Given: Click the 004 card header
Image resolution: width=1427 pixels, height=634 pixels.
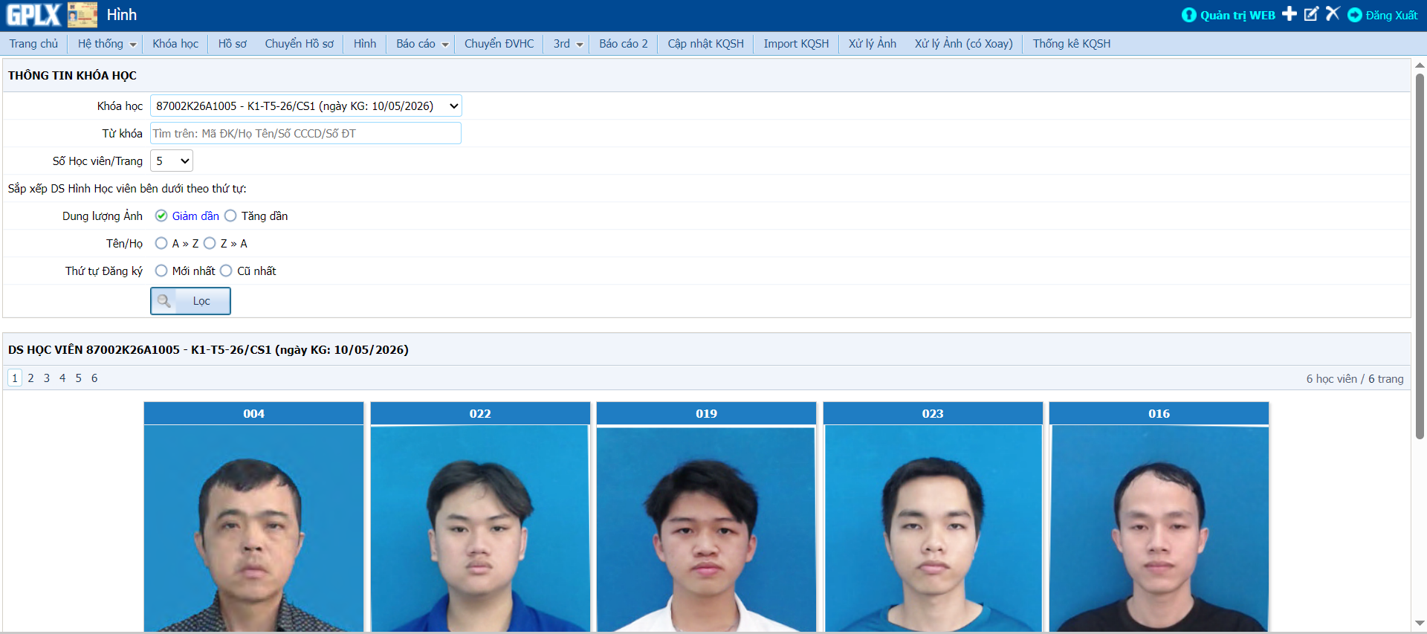Looking at the screenshot, I should [254, 413].
